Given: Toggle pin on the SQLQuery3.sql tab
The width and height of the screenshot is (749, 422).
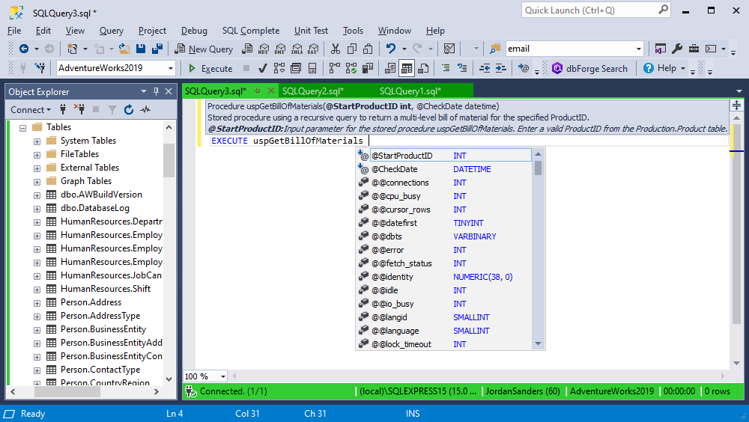Looking at the screenshot, I should 258,91.
